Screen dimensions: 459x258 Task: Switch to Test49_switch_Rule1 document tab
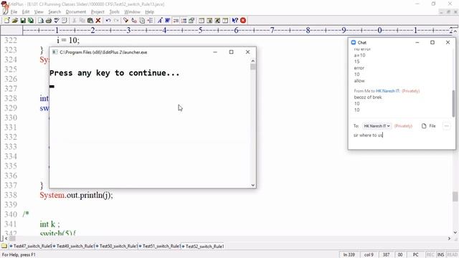click(74, 247)
